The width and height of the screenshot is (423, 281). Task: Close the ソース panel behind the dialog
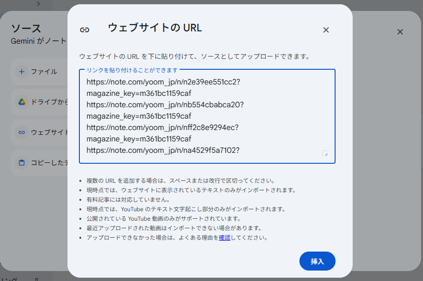pos(400,32)
